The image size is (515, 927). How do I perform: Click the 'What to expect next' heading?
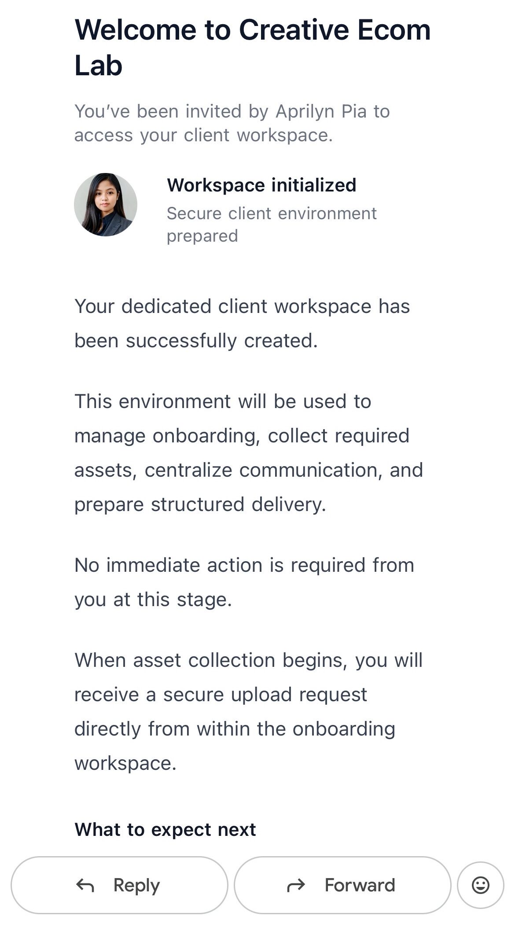tap(165, 829)
